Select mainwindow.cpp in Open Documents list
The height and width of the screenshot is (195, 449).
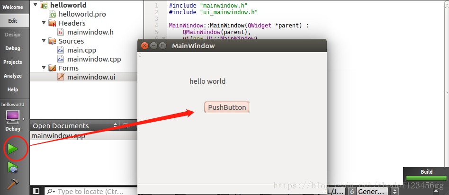coord(58,136)
